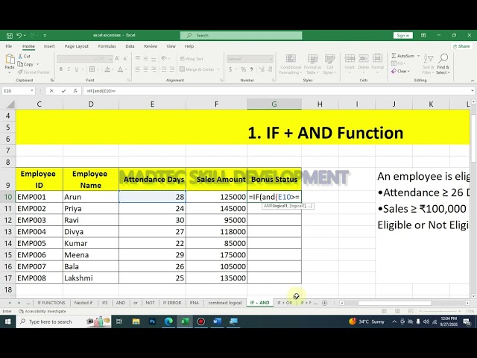
Task: Click the Paste clipboard icon
Action: click(x=10, y=59)
